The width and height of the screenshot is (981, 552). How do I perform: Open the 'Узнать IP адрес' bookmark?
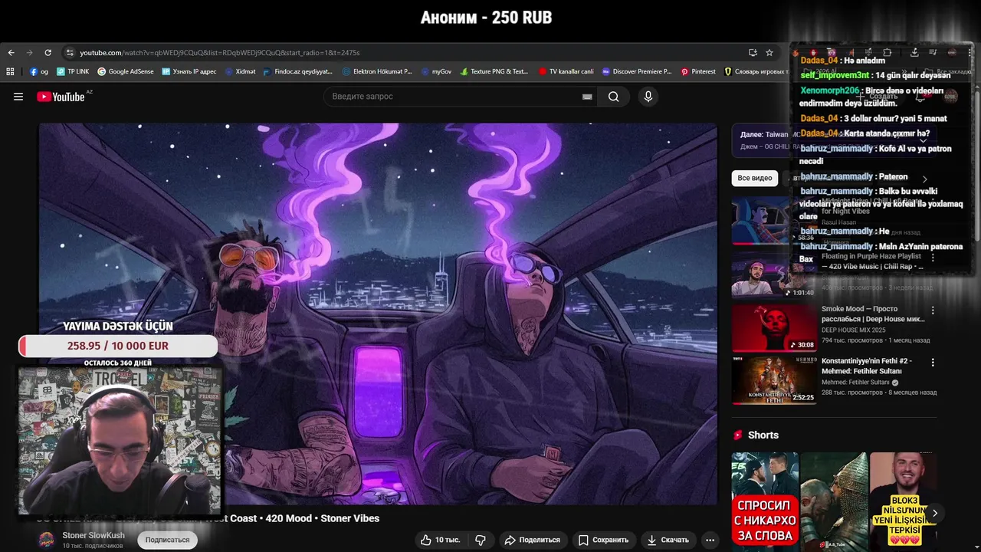[x=189, y=71]
